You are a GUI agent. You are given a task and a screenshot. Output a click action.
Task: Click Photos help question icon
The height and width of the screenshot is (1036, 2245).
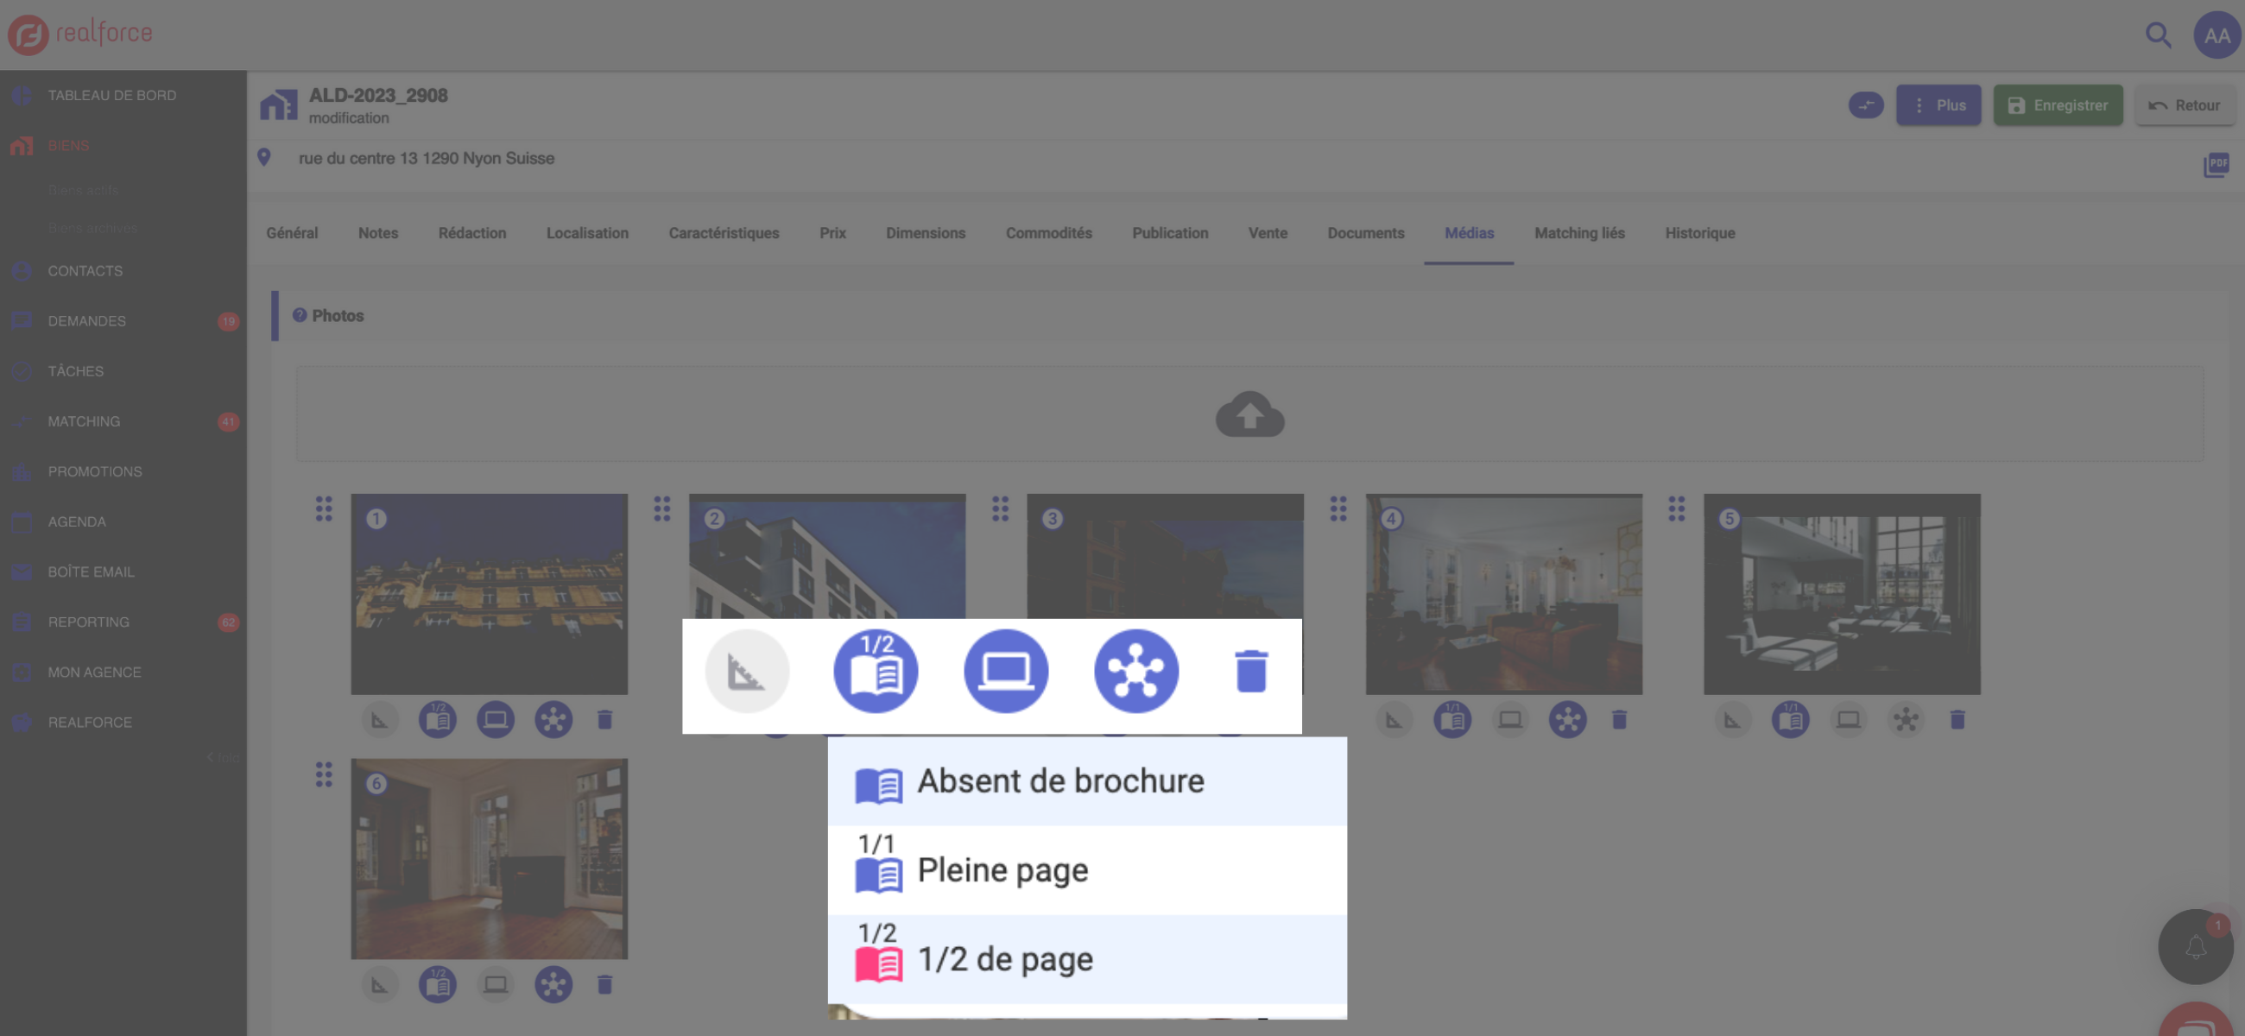coord(300,315)
